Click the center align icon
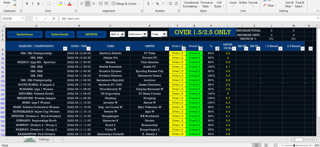This screenshot has width=320, height=147. (87, 4)
